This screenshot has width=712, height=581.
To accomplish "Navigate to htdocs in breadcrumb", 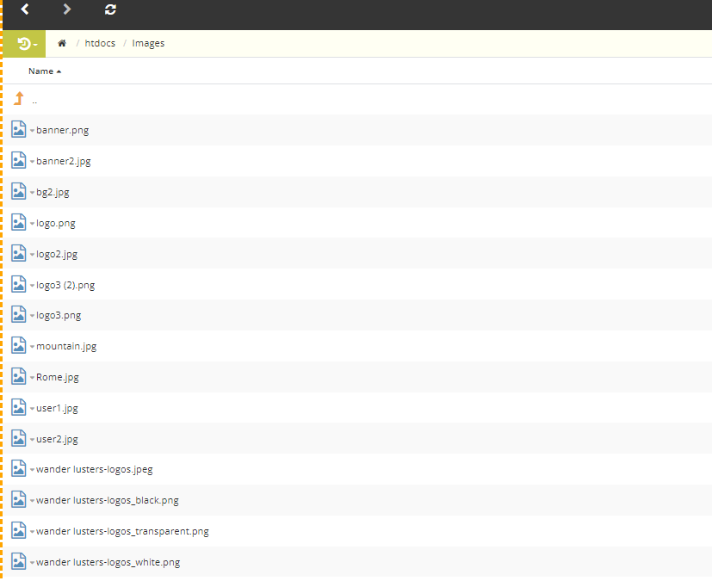I will (100, 44).
